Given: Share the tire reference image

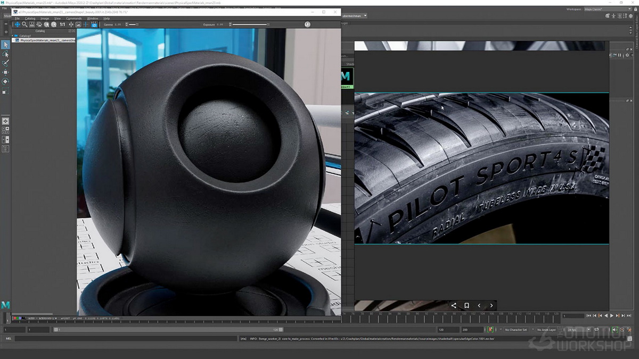Looking at the screenshot, I should point(454,305).
